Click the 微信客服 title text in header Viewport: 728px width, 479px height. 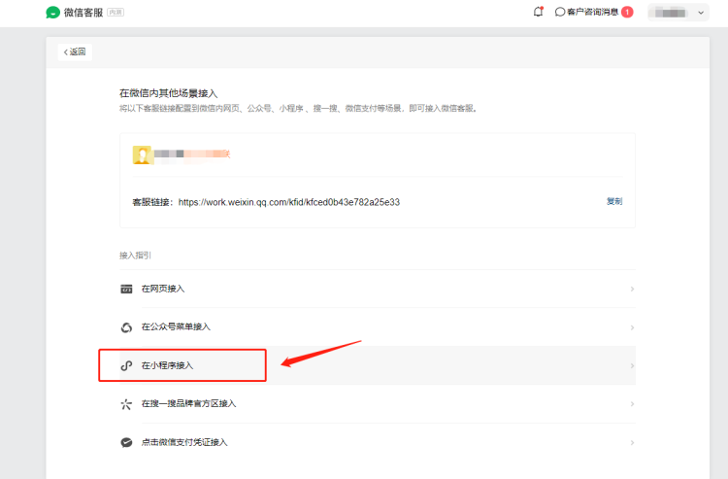click(x=83, y=13)
